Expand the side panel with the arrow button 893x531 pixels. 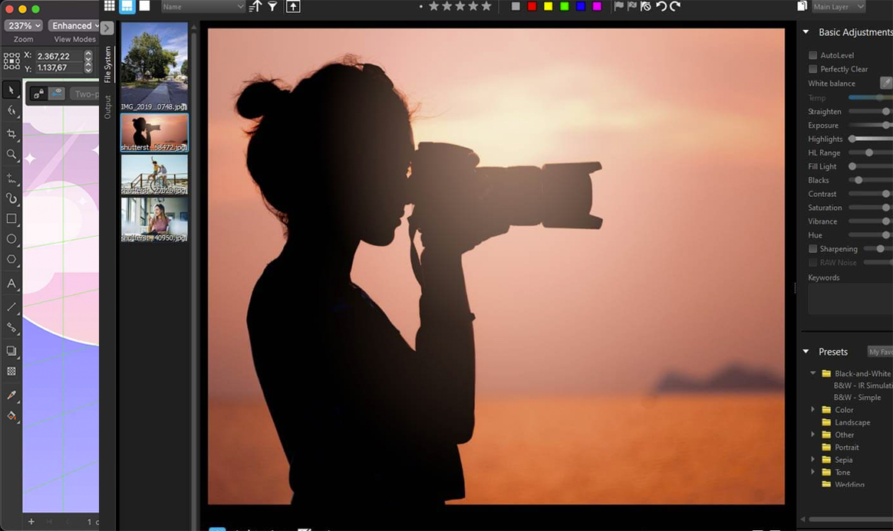[107, 28]
